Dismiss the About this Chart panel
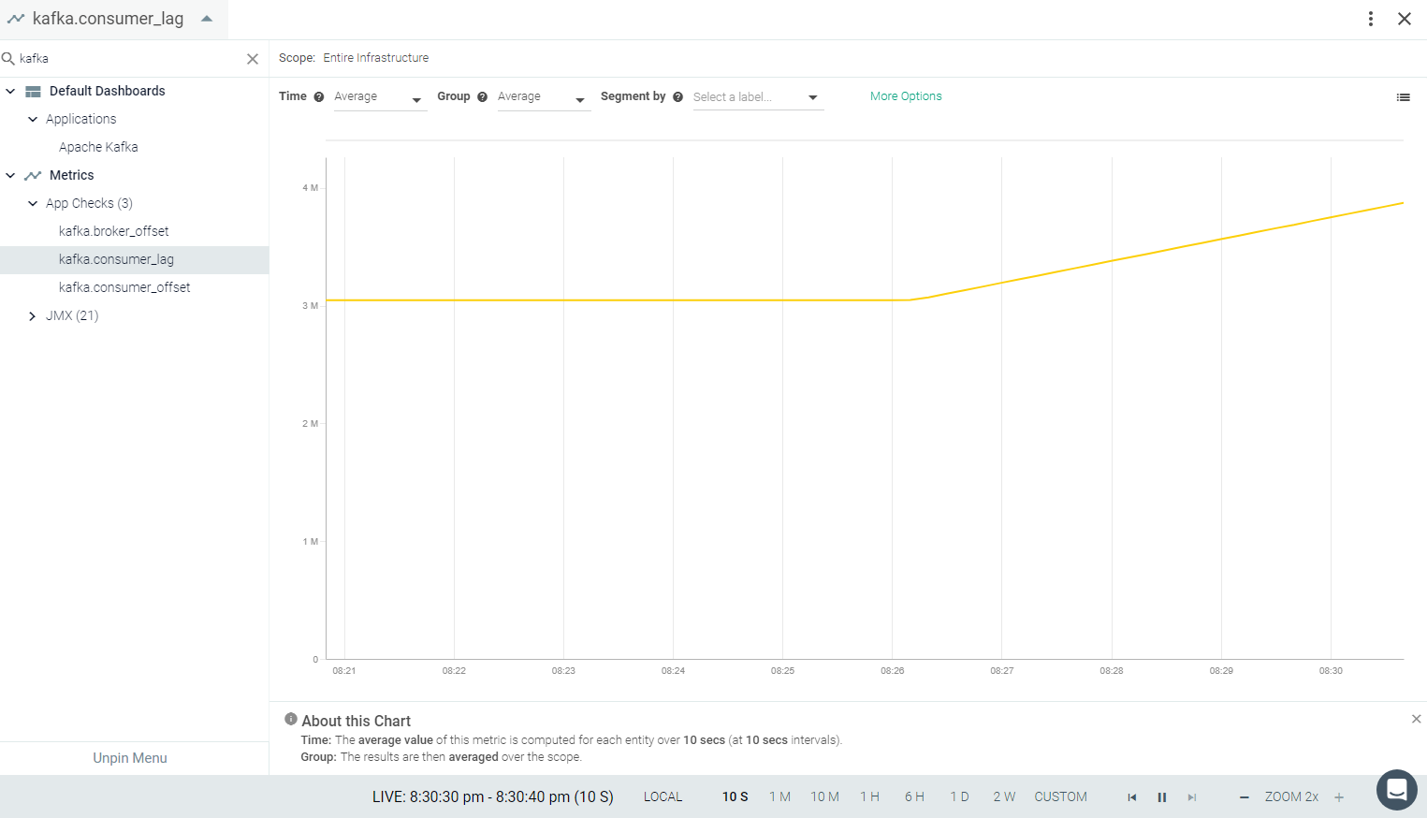 click(1416, 719)
